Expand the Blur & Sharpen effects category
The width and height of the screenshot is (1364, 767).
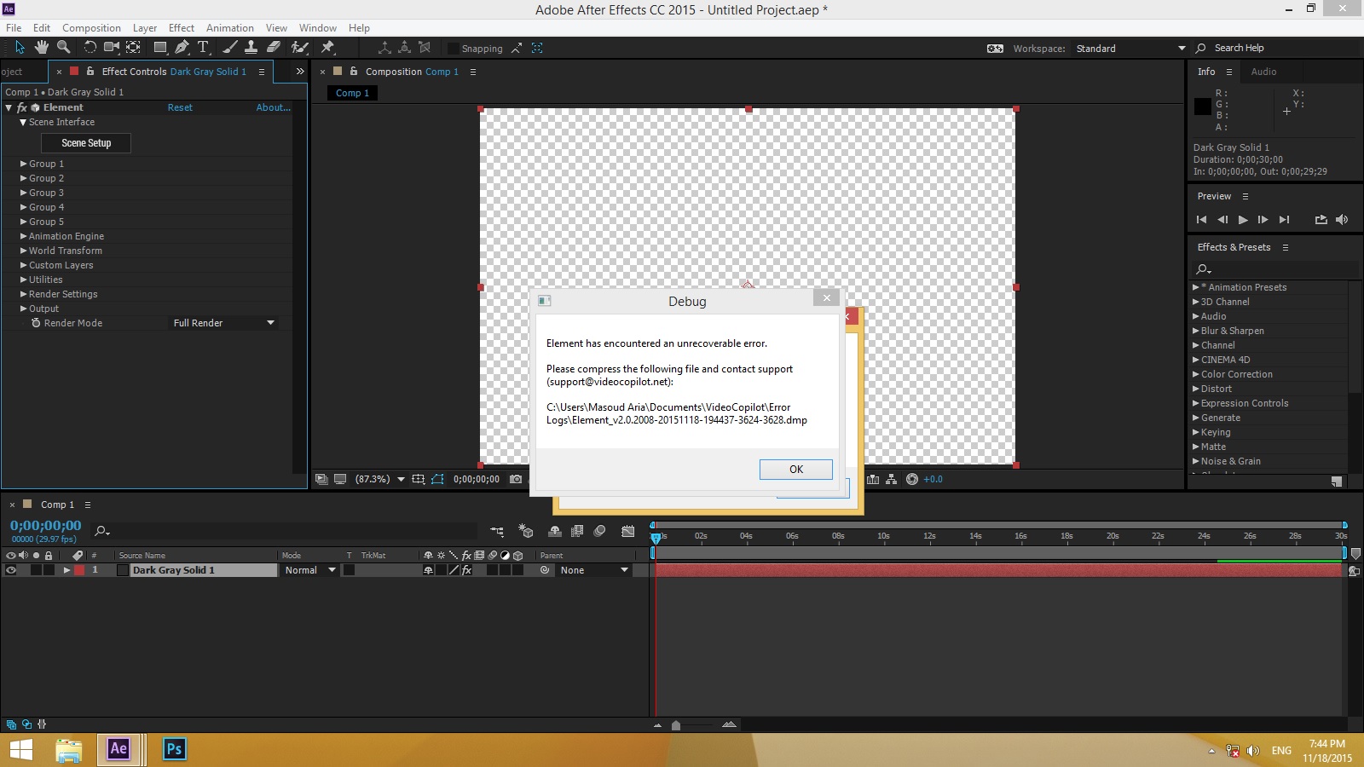1195,331
